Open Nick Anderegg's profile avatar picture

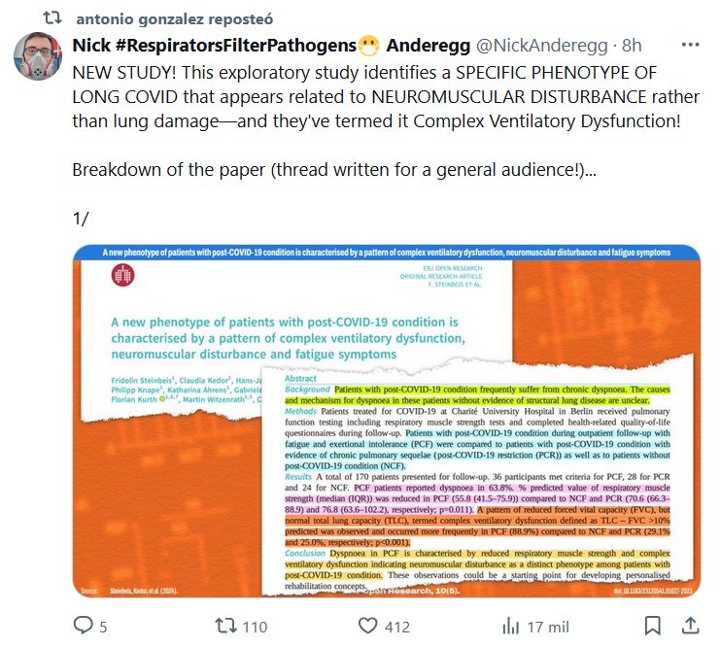click(x=38, y=56)
